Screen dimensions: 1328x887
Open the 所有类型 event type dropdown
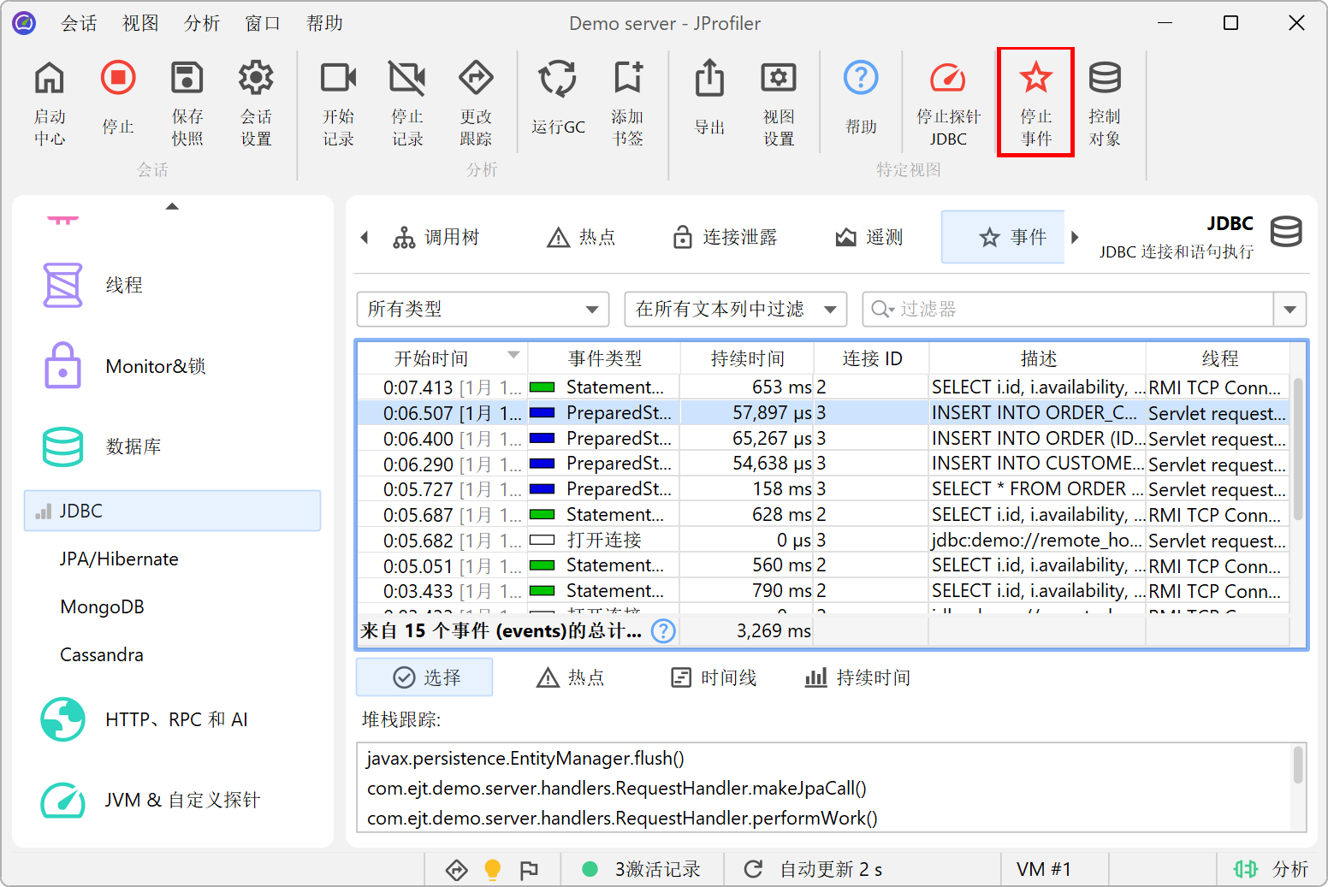(x=483, y=309)
